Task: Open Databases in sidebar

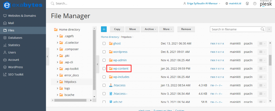Action: (23, 38)
